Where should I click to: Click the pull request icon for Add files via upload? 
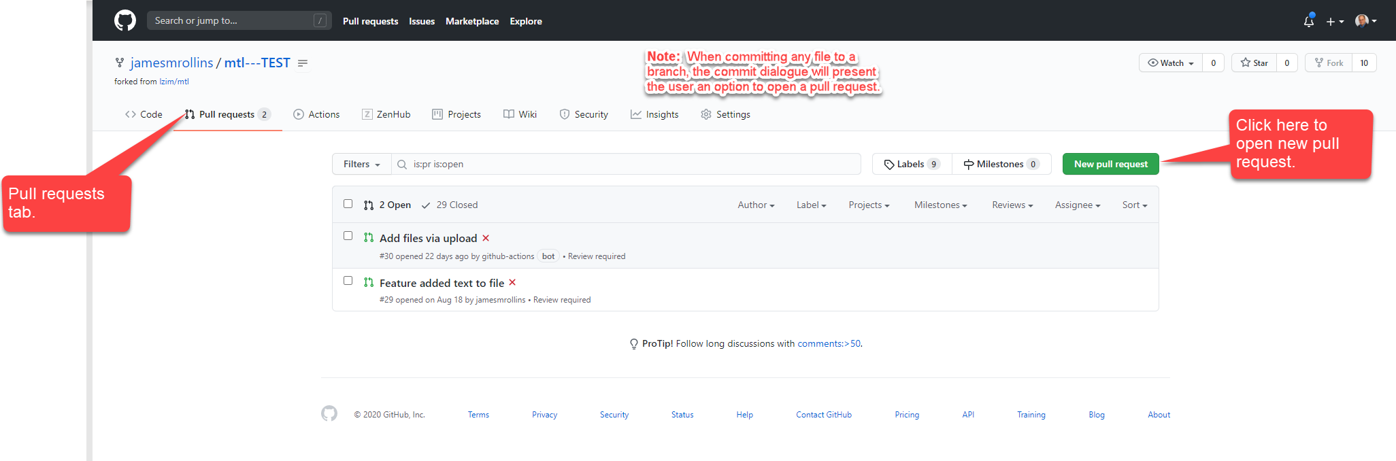coord(369,237)
